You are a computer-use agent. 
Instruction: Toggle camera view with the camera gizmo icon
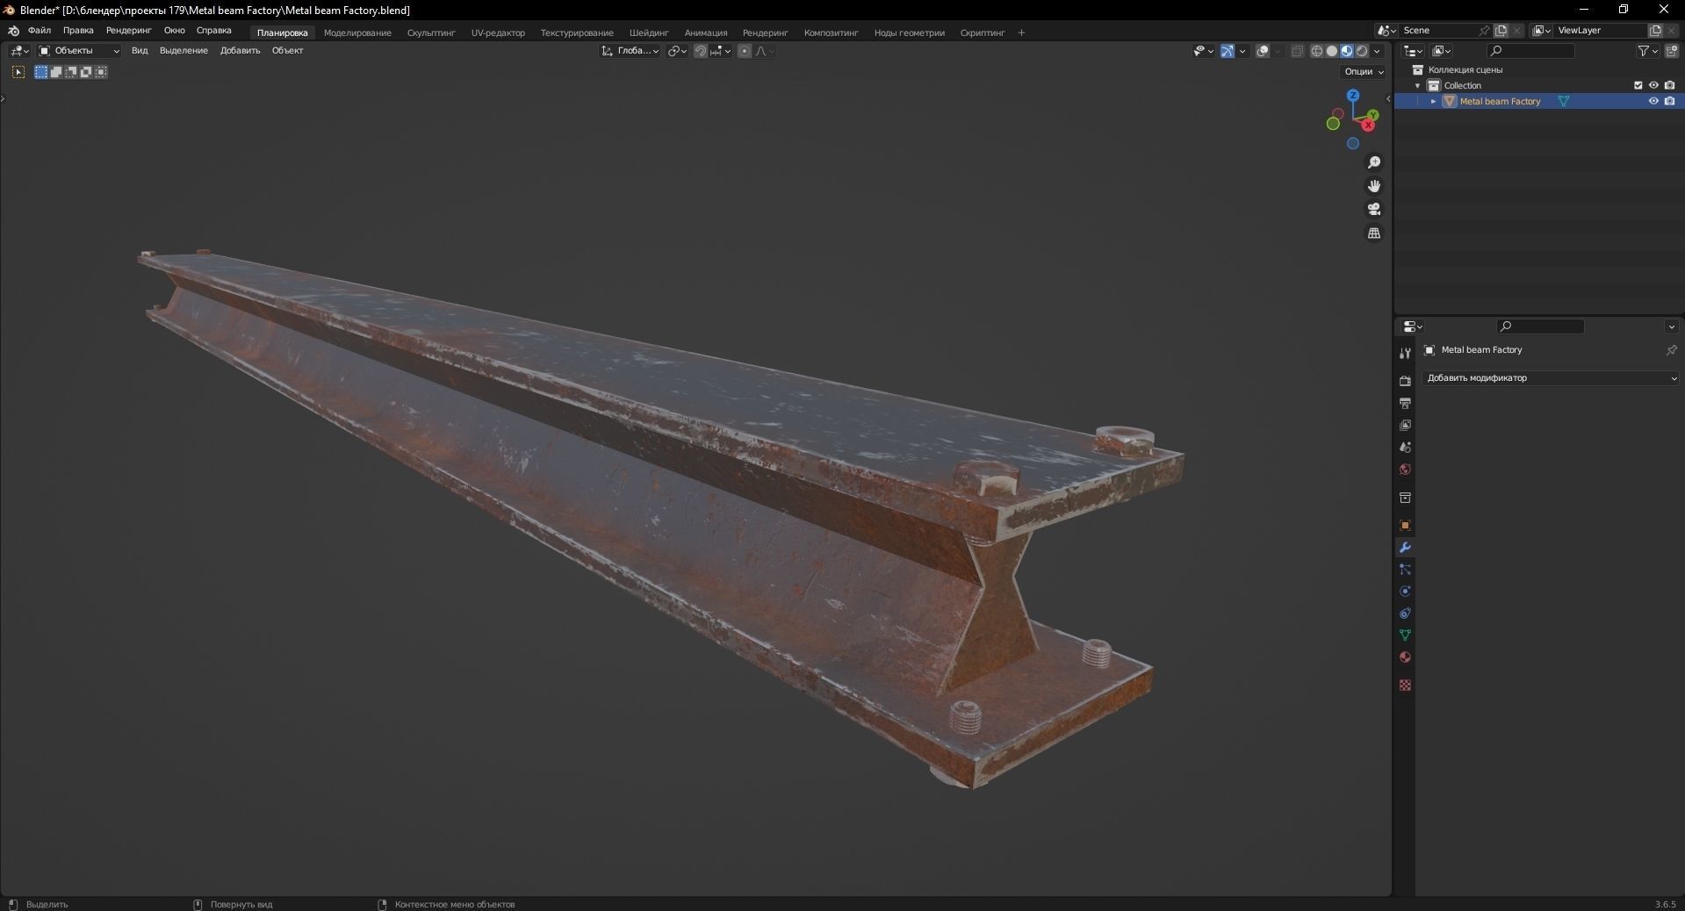click(1374, 209)
